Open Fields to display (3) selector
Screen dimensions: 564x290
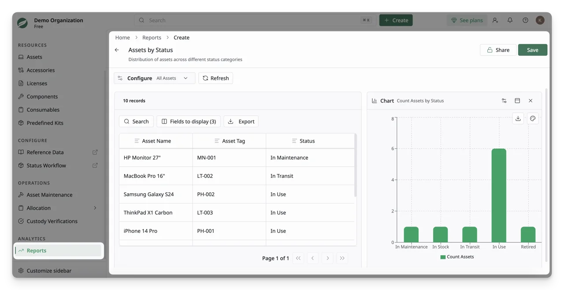(189, 121)
